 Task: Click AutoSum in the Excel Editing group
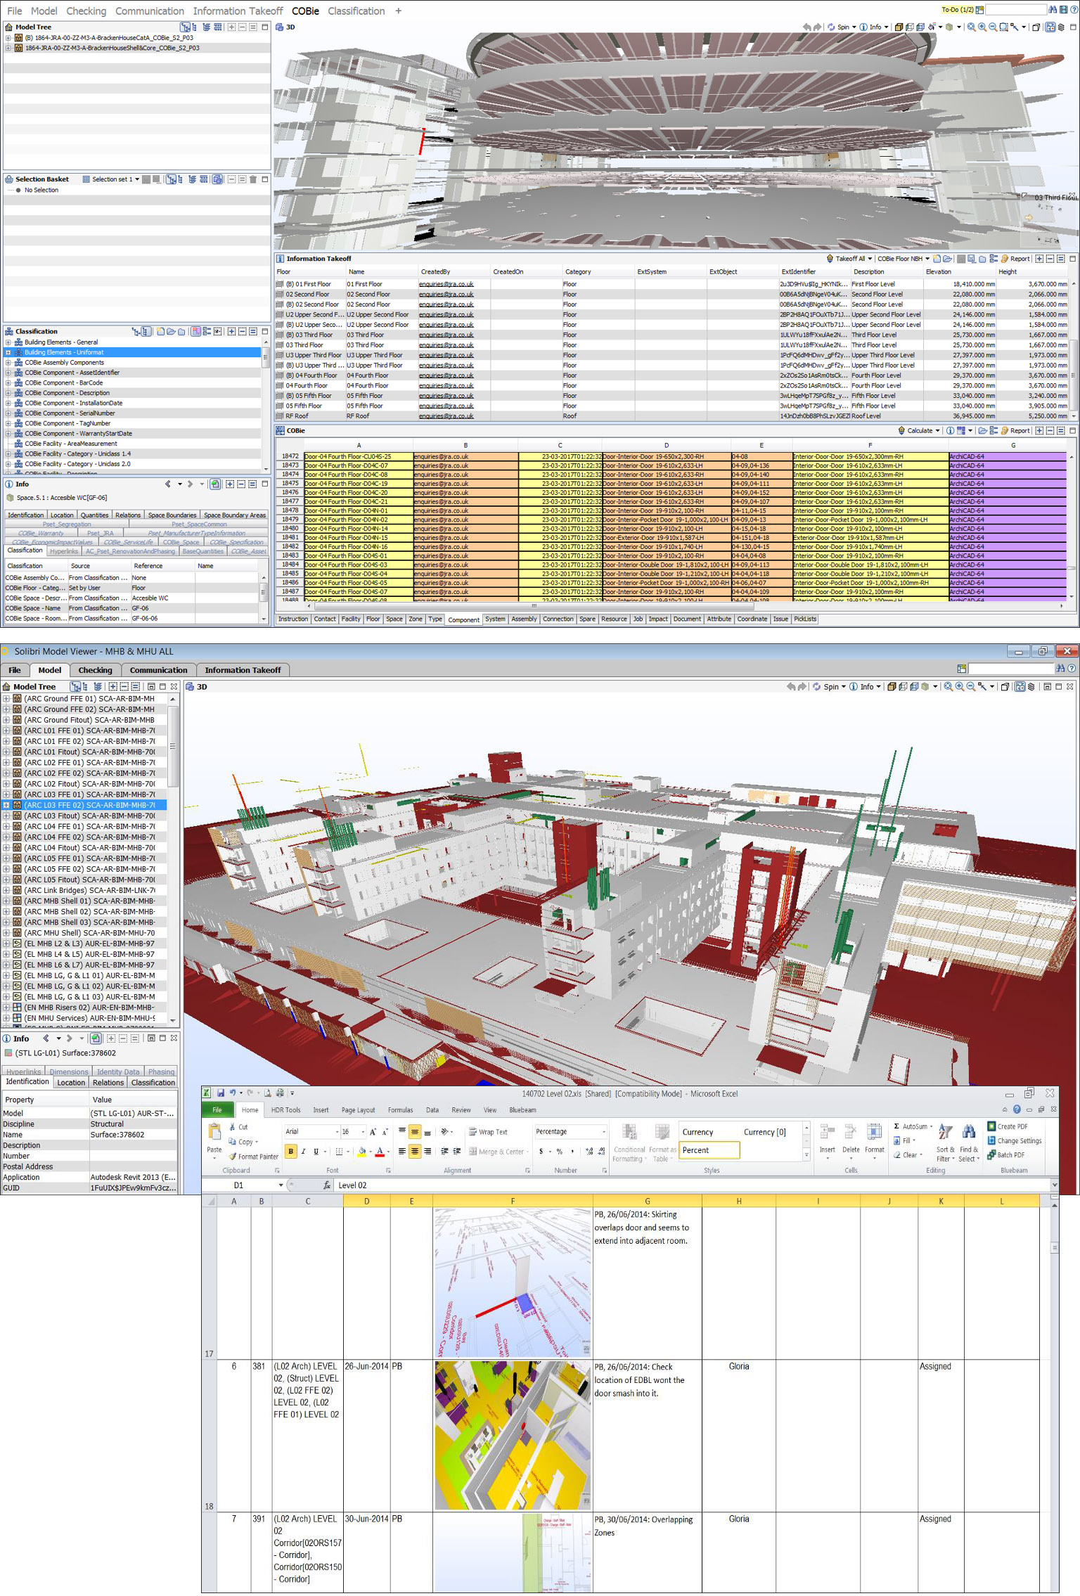click(x=913, y=1126)
